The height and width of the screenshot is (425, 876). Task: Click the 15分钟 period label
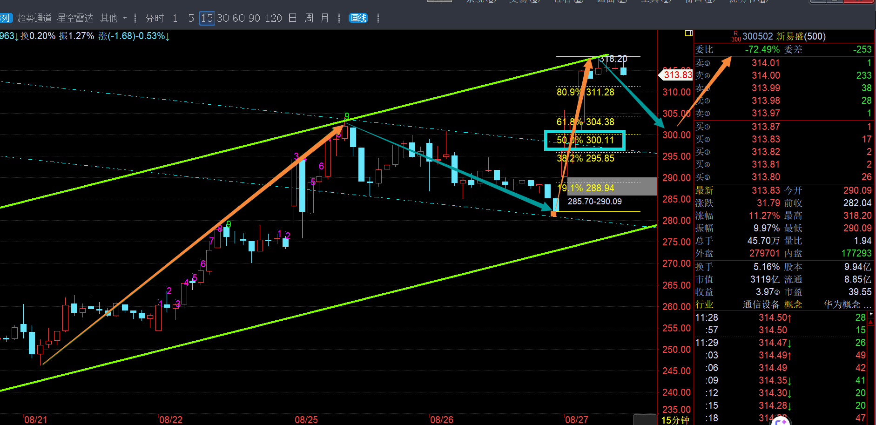675,420
